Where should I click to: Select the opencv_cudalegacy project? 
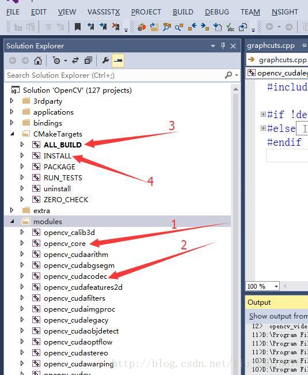pos(76,320)
